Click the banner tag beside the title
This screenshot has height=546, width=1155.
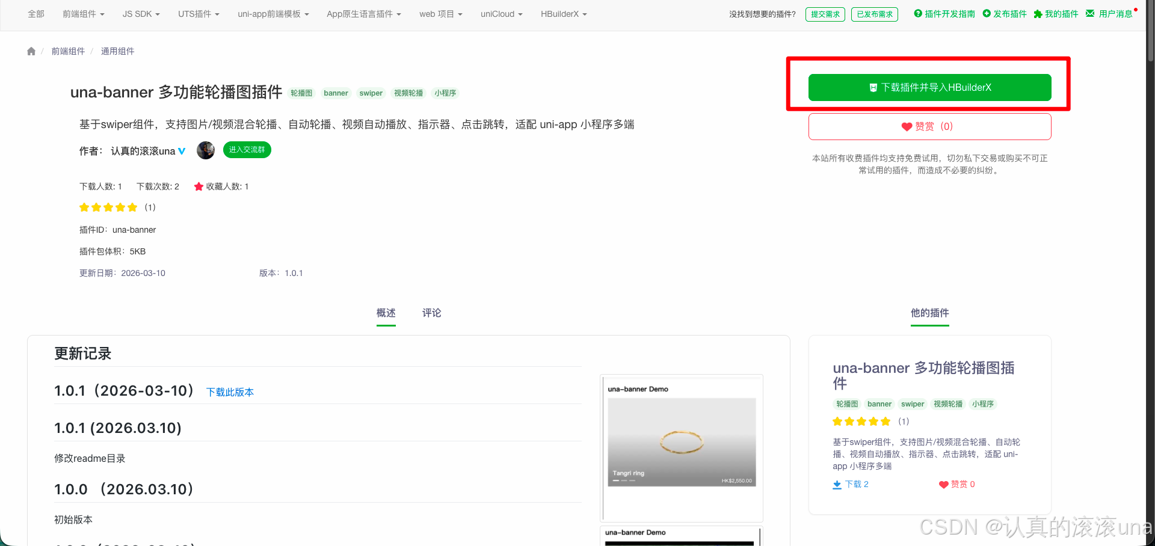pos(336,93)
